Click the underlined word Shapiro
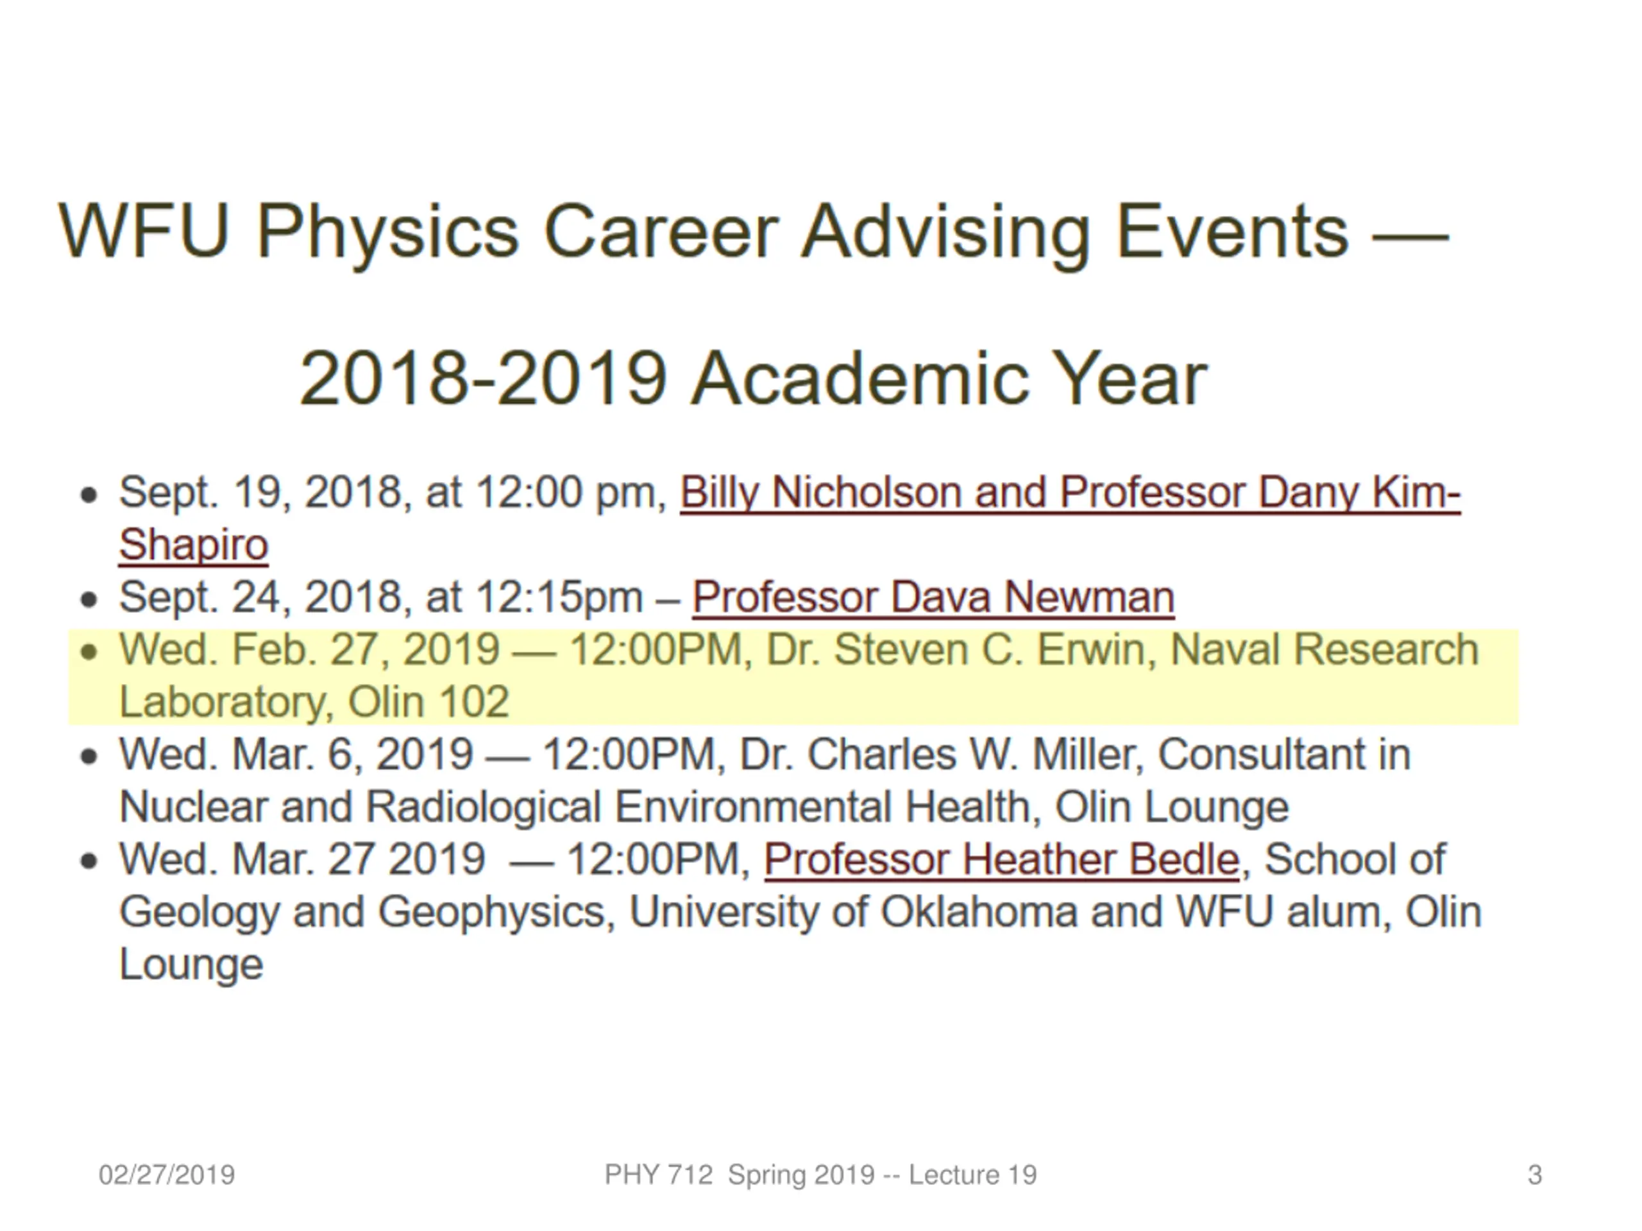Screen dimensions: 1642x1231 (x=193, y=544)
